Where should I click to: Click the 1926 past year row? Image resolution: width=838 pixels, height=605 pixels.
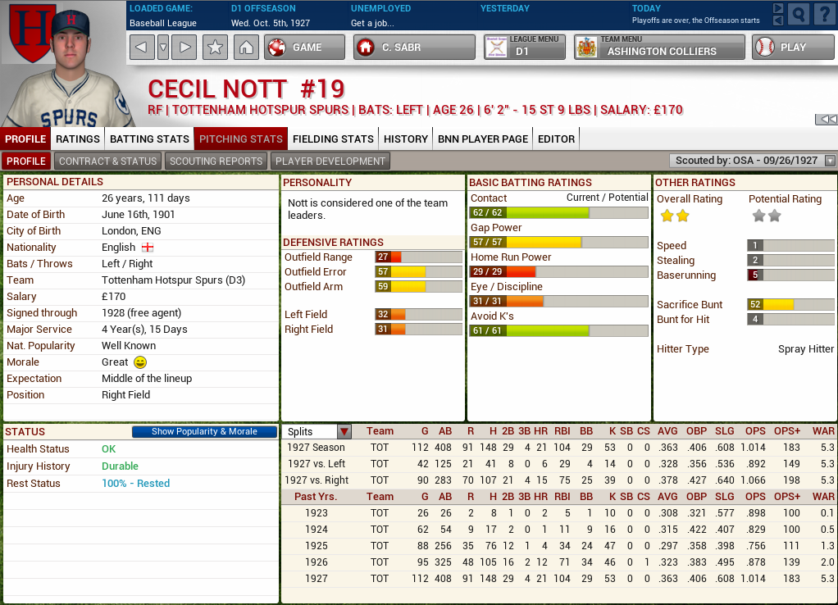[x=559, y=562]
